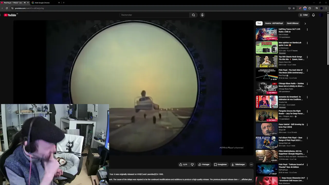
Task: Open Dark Side Of The Moon thumbnail
Action: pyautogui.click(x=267, y=75)
